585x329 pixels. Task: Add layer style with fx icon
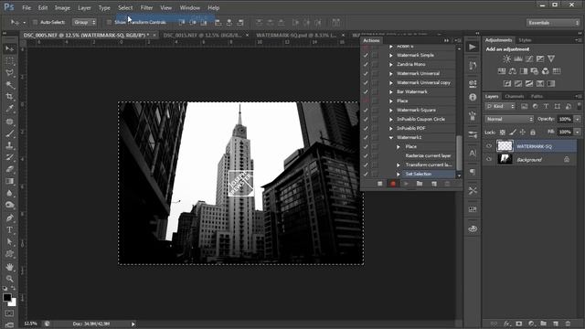(x=506, y=324)
